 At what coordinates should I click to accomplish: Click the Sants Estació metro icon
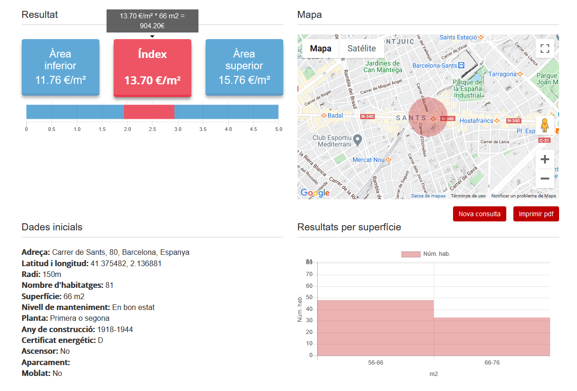(x=481, y=37)
